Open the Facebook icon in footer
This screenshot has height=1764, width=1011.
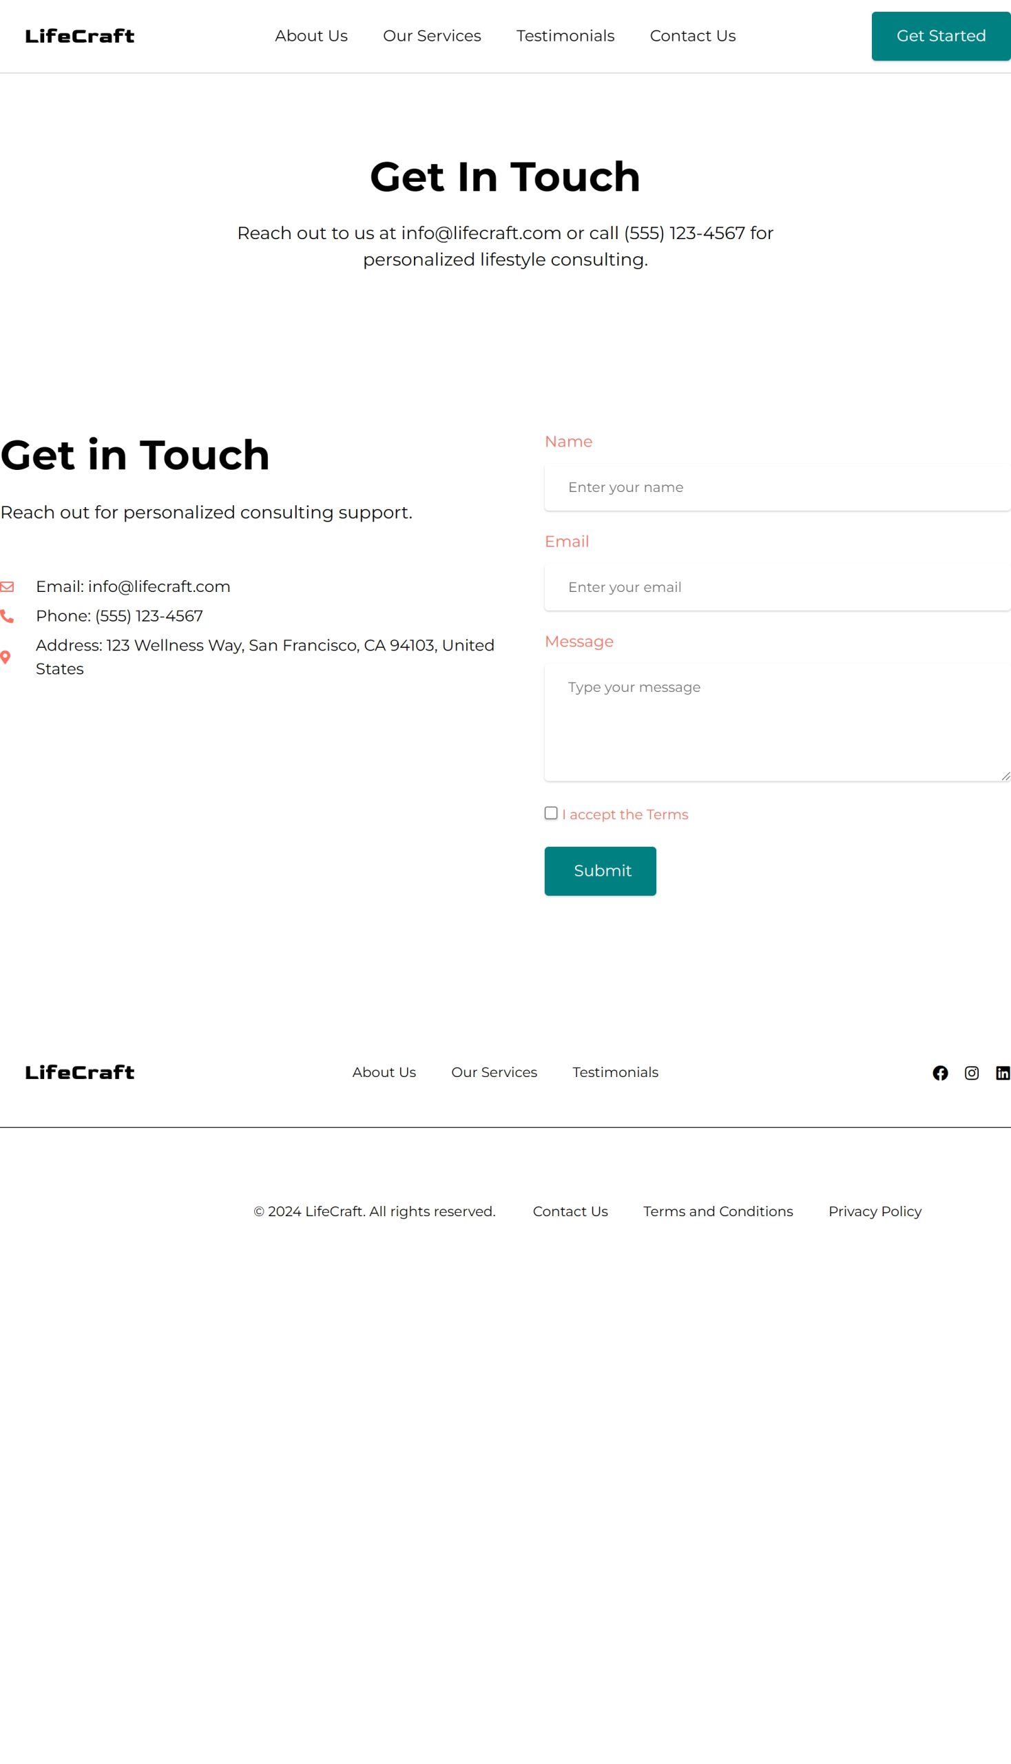940,1074
